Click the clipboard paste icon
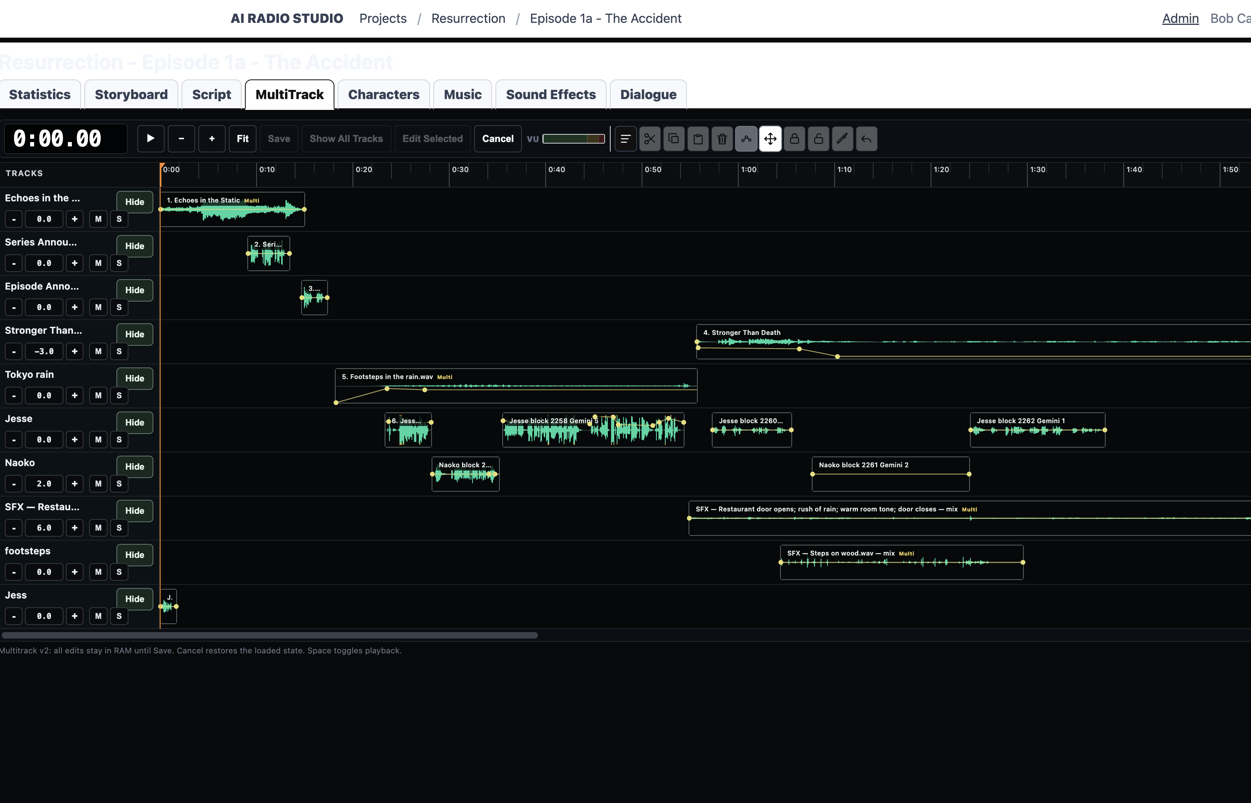Image resolution: width=1251 pixels, height=803 pixels. point(698,139)
